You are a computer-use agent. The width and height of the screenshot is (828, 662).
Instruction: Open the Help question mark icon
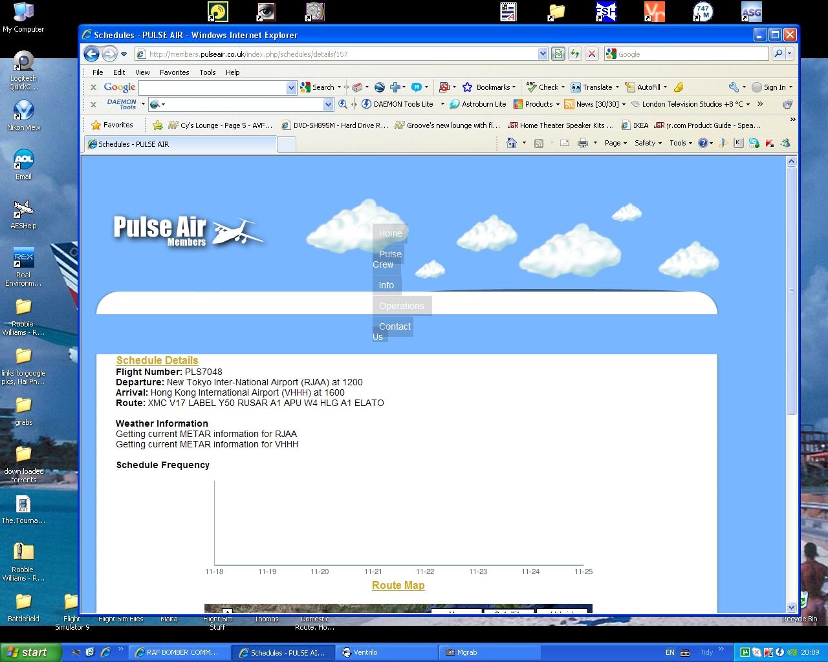703,143
